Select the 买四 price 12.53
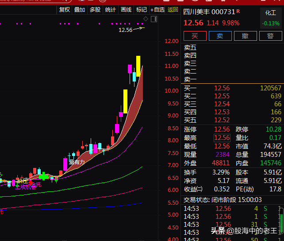This screenshot has height=241, width=284. point(222,112)
